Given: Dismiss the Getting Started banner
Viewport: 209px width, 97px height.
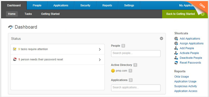Looking at the screenshot, I should point(203,14).
